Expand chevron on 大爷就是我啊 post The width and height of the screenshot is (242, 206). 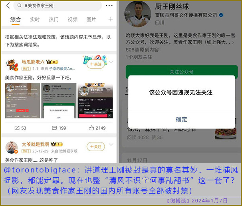[111, 144]
